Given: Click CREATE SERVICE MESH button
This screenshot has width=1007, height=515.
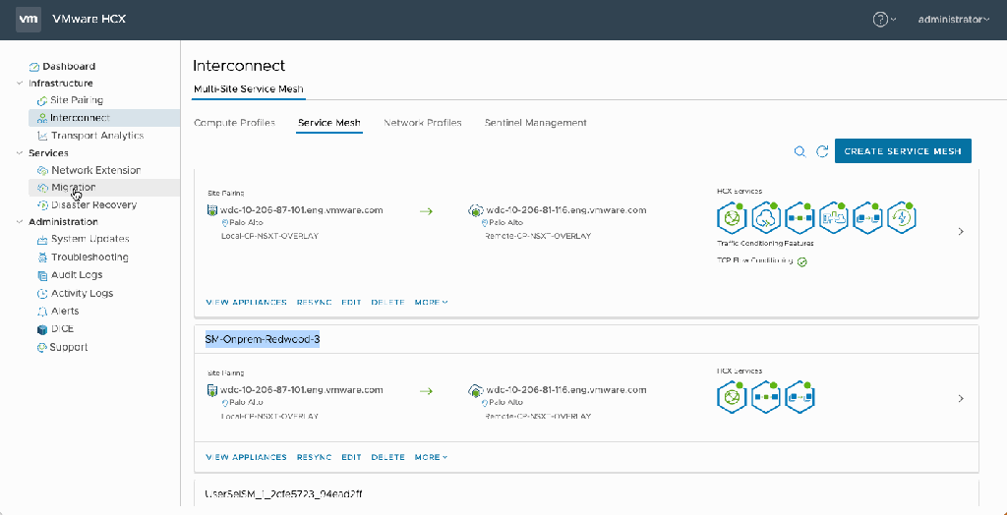Looking at the screenshot, I should [x=903, y=151].
